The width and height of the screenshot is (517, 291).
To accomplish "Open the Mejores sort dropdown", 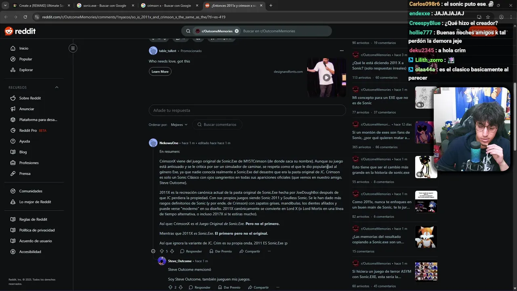I will point(179,124).
